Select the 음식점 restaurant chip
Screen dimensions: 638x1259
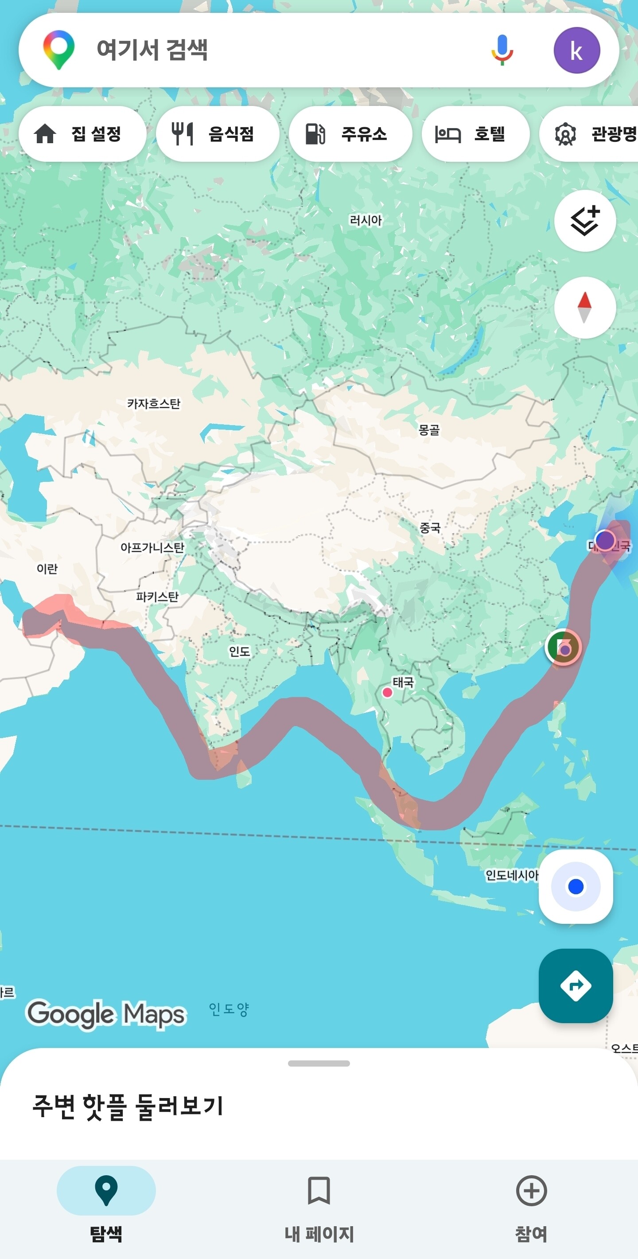218,133
